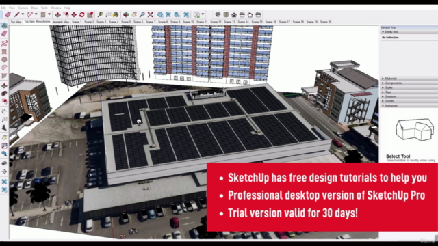Select the Circle tool in left toolbar
Screen dimensions: 438x246
coord(4,59)
